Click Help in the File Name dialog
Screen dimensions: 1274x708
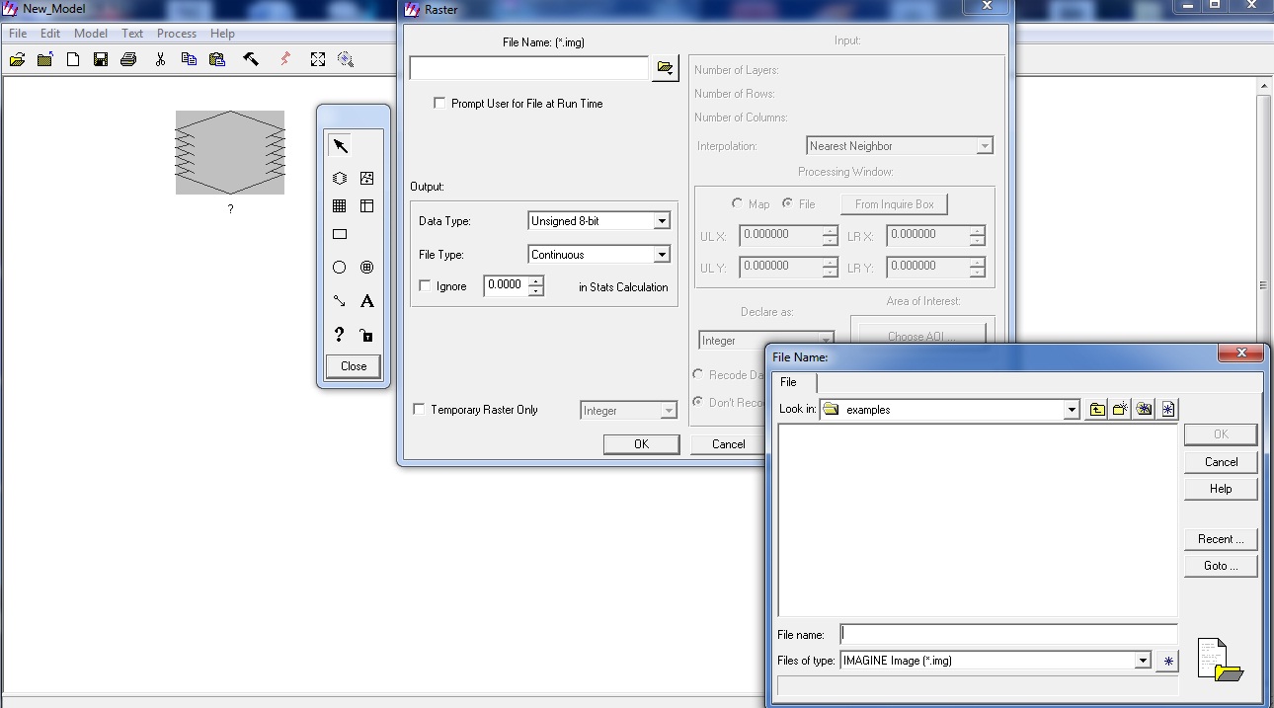pos(1221,489)
